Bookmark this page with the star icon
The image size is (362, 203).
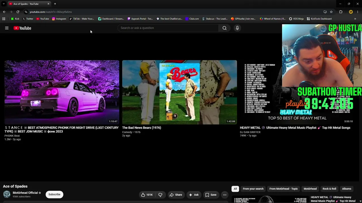(x=331, y=12)
